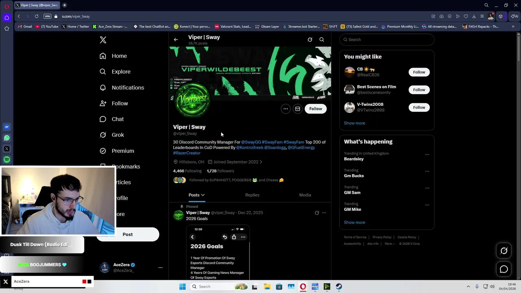Open more options for GM Mike trend
The image size is (521, 293).
pyautogui.click(x=427, y=205)
